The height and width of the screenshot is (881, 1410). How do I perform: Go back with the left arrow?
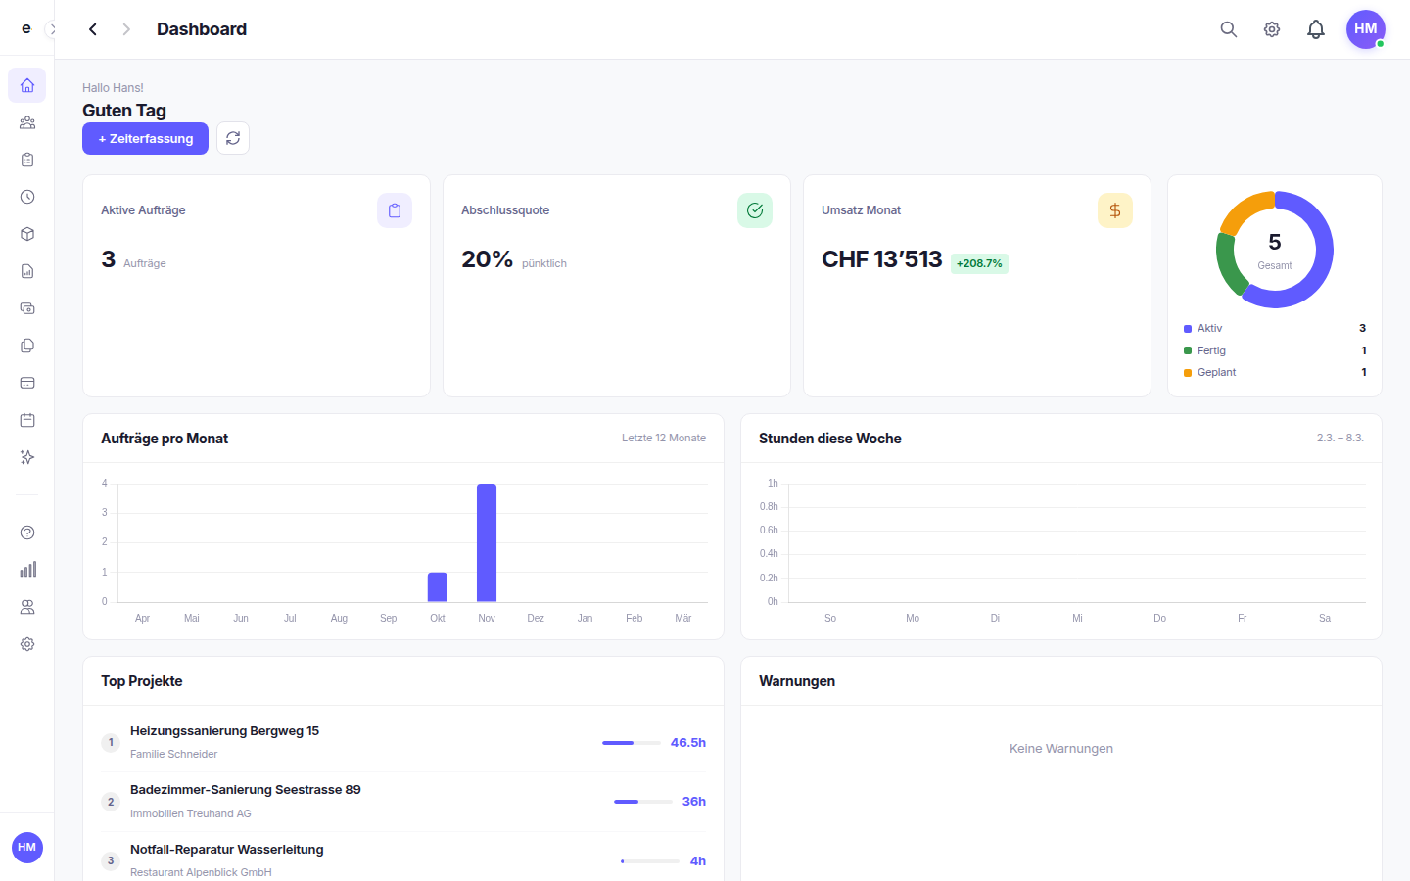coord(93,29)
